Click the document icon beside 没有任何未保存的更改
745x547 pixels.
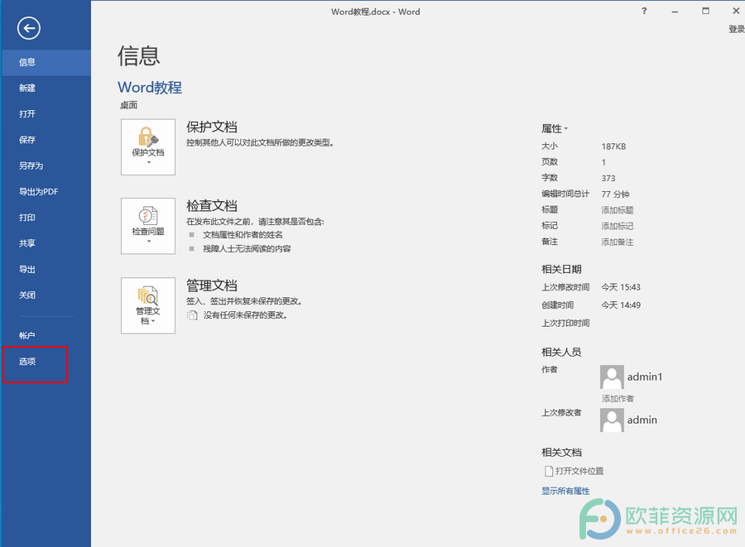[192, 315]
